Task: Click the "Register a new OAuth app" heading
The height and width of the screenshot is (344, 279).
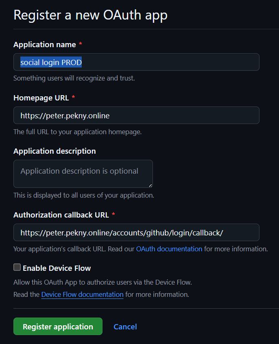Action: point(90,15)
